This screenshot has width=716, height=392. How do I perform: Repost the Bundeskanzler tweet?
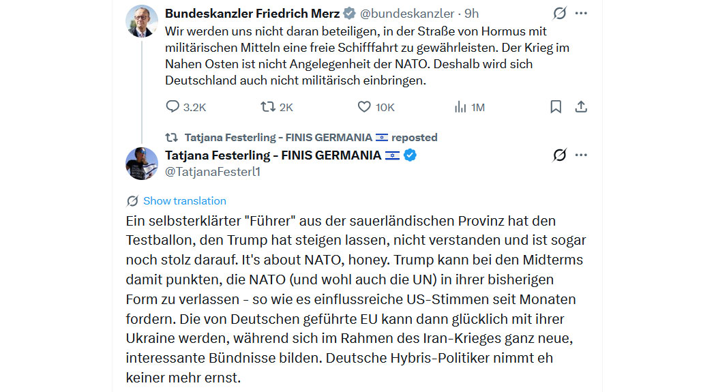[x=268, y=107]
